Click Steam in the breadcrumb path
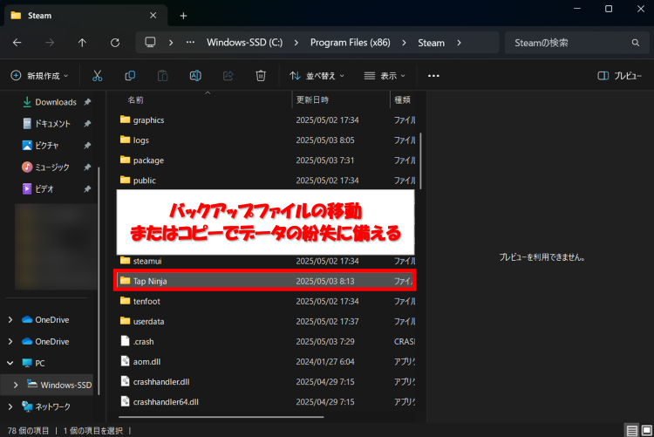 (432, 43)
